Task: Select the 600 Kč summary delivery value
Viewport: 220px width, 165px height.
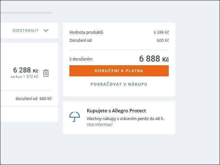Action: (x=163, y=40)
